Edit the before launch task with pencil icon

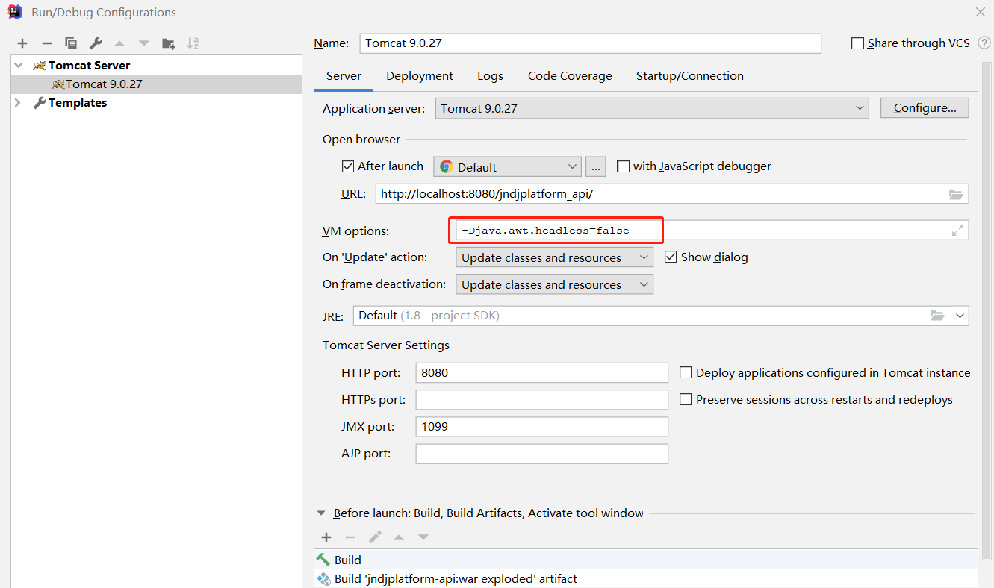[x=375, y=537]
